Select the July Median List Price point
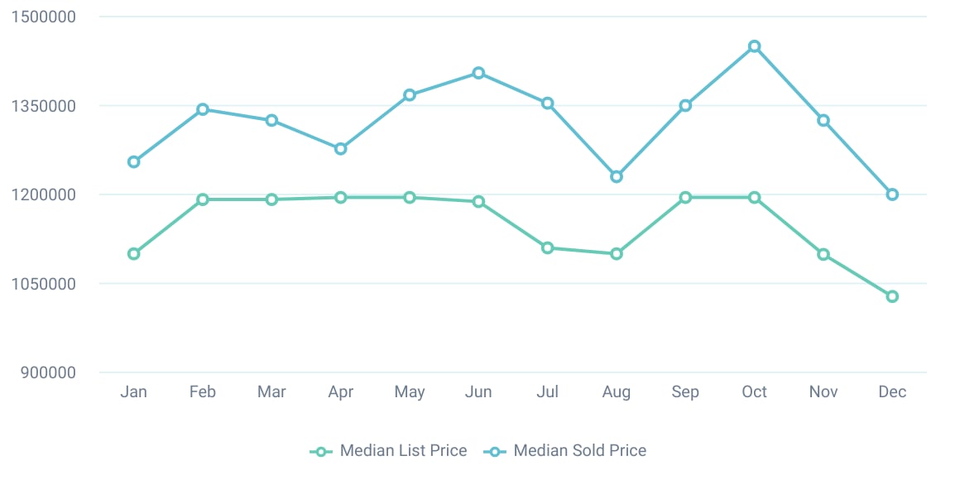This screenshot has width=960, height=480. tap(547, 247)
